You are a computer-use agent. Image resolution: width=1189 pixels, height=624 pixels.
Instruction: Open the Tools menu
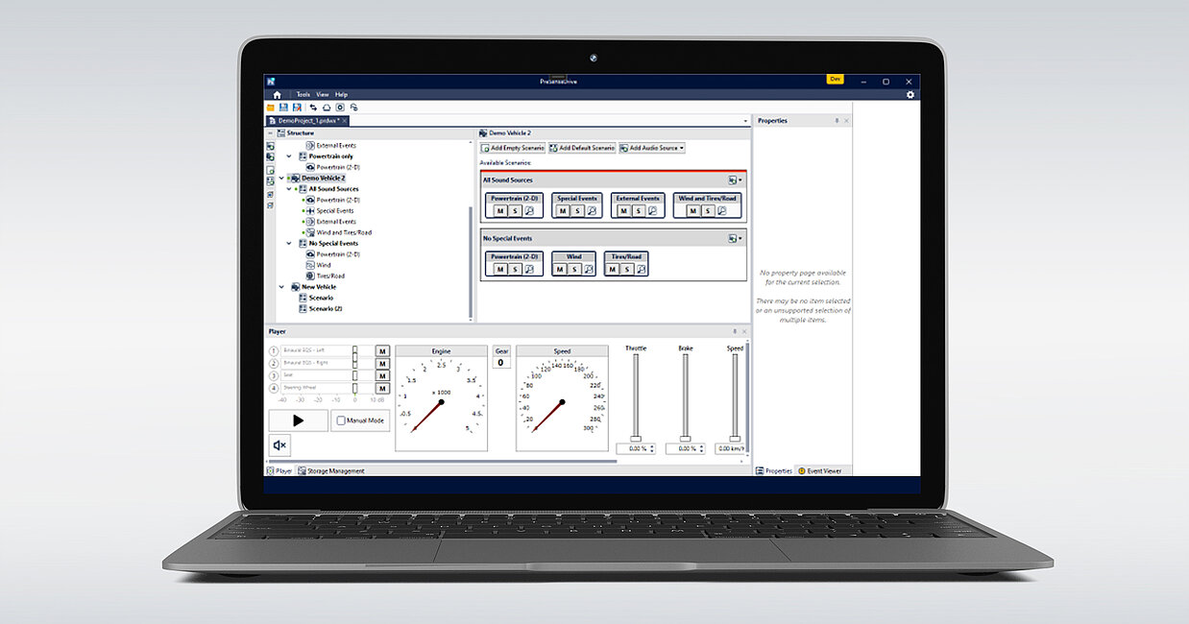point(303,95)
